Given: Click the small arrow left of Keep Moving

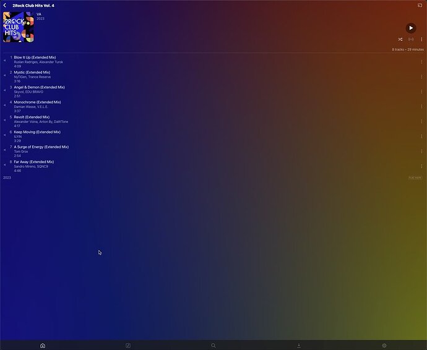Looking at the screenshot, I should (x=4, y=135).
